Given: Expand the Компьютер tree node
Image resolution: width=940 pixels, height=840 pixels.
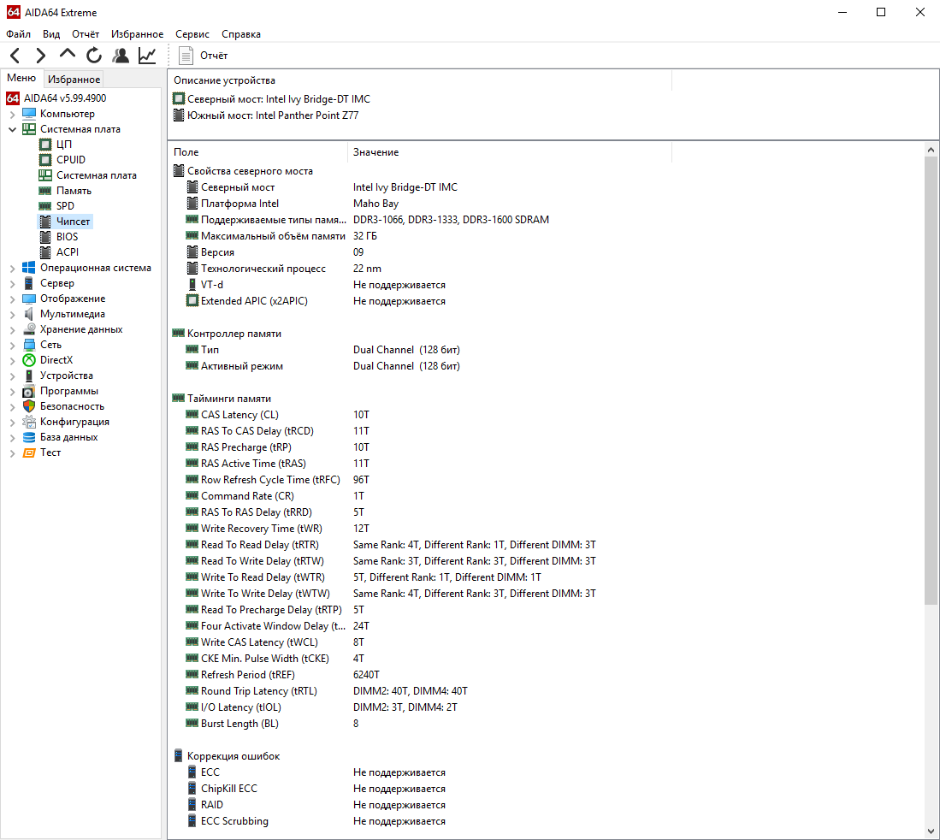Looking at the screenshot, I should 13,114.
